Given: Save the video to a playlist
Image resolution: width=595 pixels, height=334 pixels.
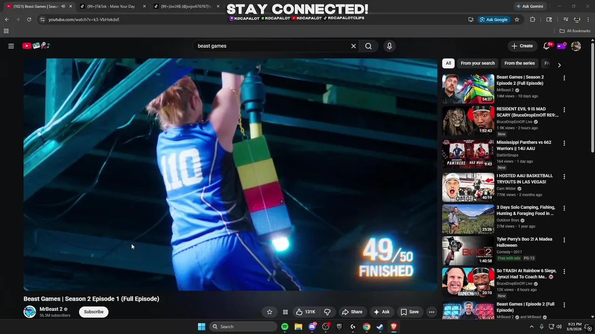Looking at the screenshot, I should coord(410,312).
